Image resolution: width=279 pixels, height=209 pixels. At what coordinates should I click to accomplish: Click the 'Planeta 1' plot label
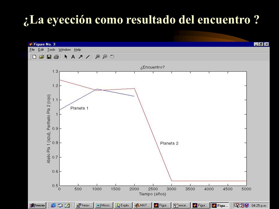click(79, 108)
